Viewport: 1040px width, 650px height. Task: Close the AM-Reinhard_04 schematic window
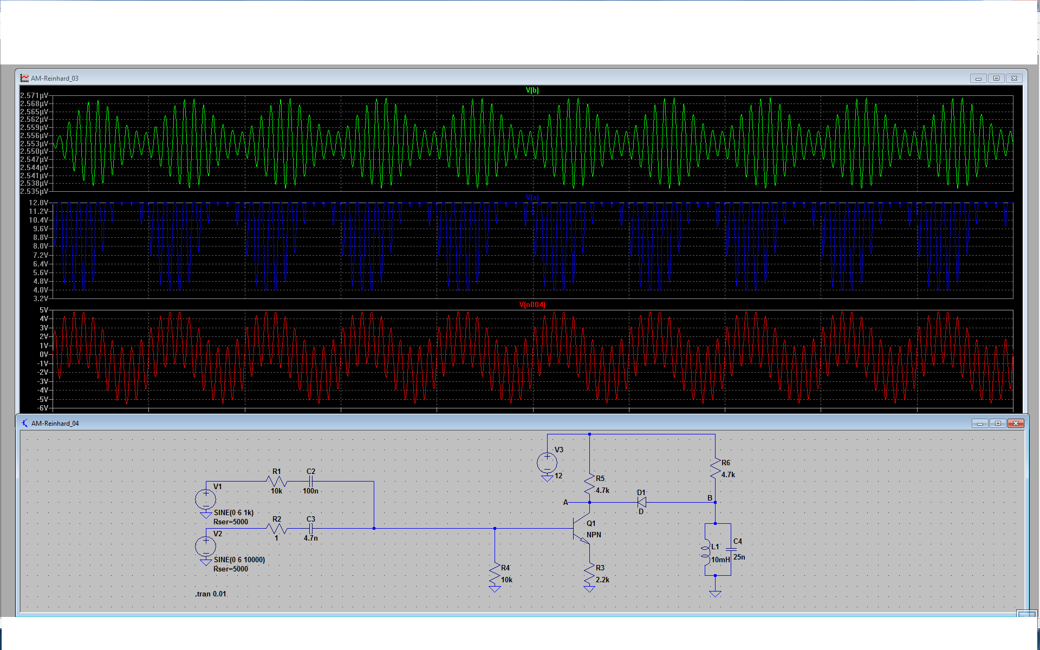(x=1016, y=424)
